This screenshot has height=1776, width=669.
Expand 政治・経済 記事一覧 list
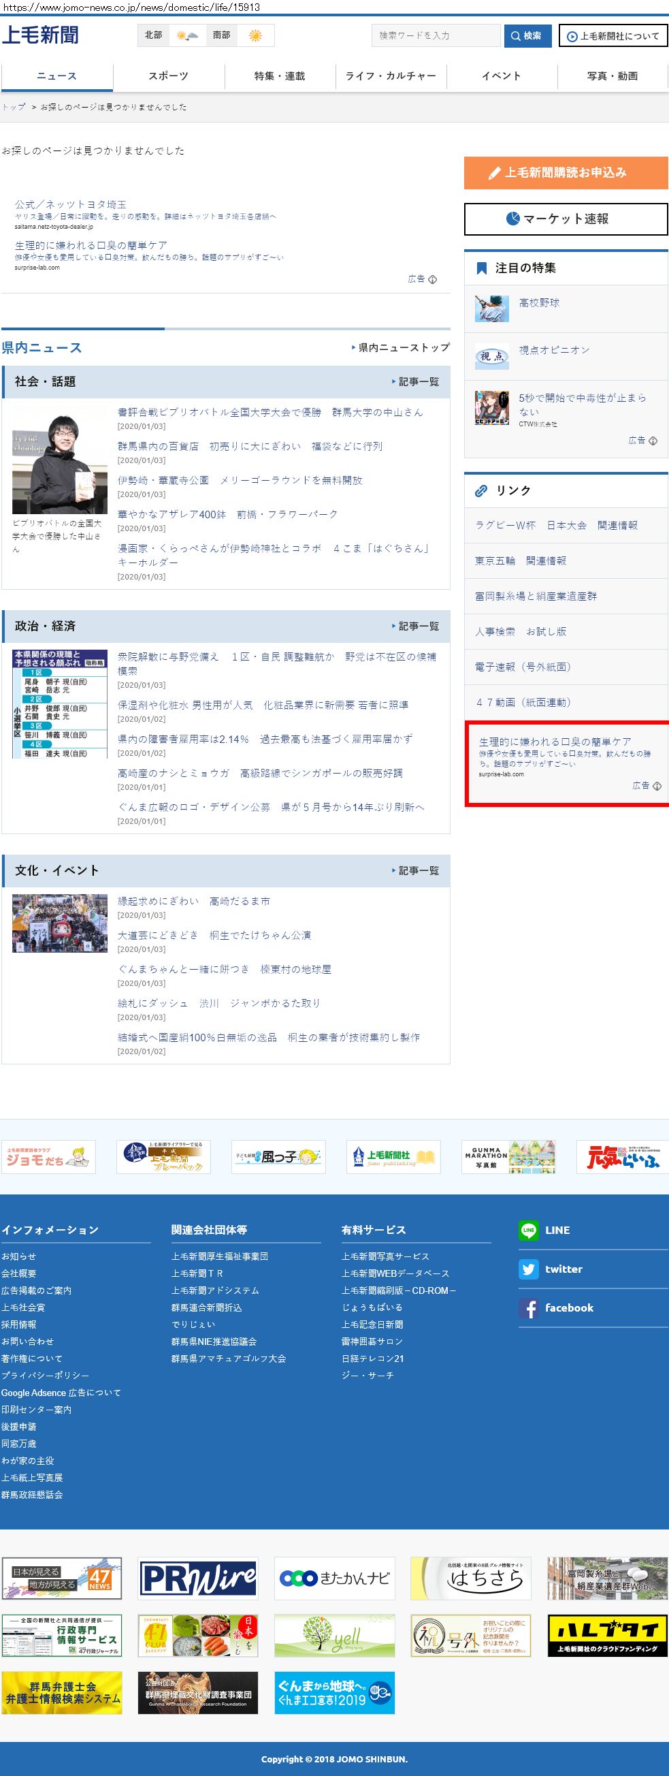415,626
